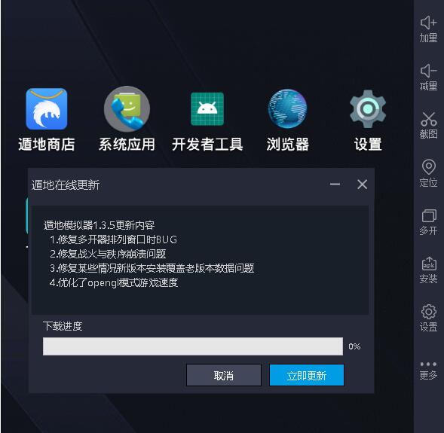
Task: Click the 取消 cancel button
Action: pyautogui.click(x=224, y=375)
